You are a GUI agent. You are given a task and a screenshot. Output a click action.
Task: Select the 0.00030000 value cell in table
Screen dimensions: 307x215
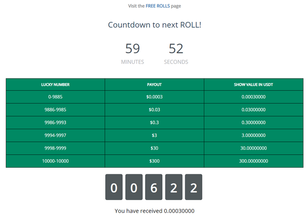(253, 97)
